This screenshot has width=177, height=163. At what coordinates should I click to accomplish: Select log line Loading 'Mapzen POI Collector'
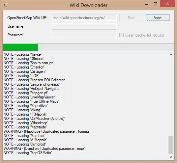[35, 80]
